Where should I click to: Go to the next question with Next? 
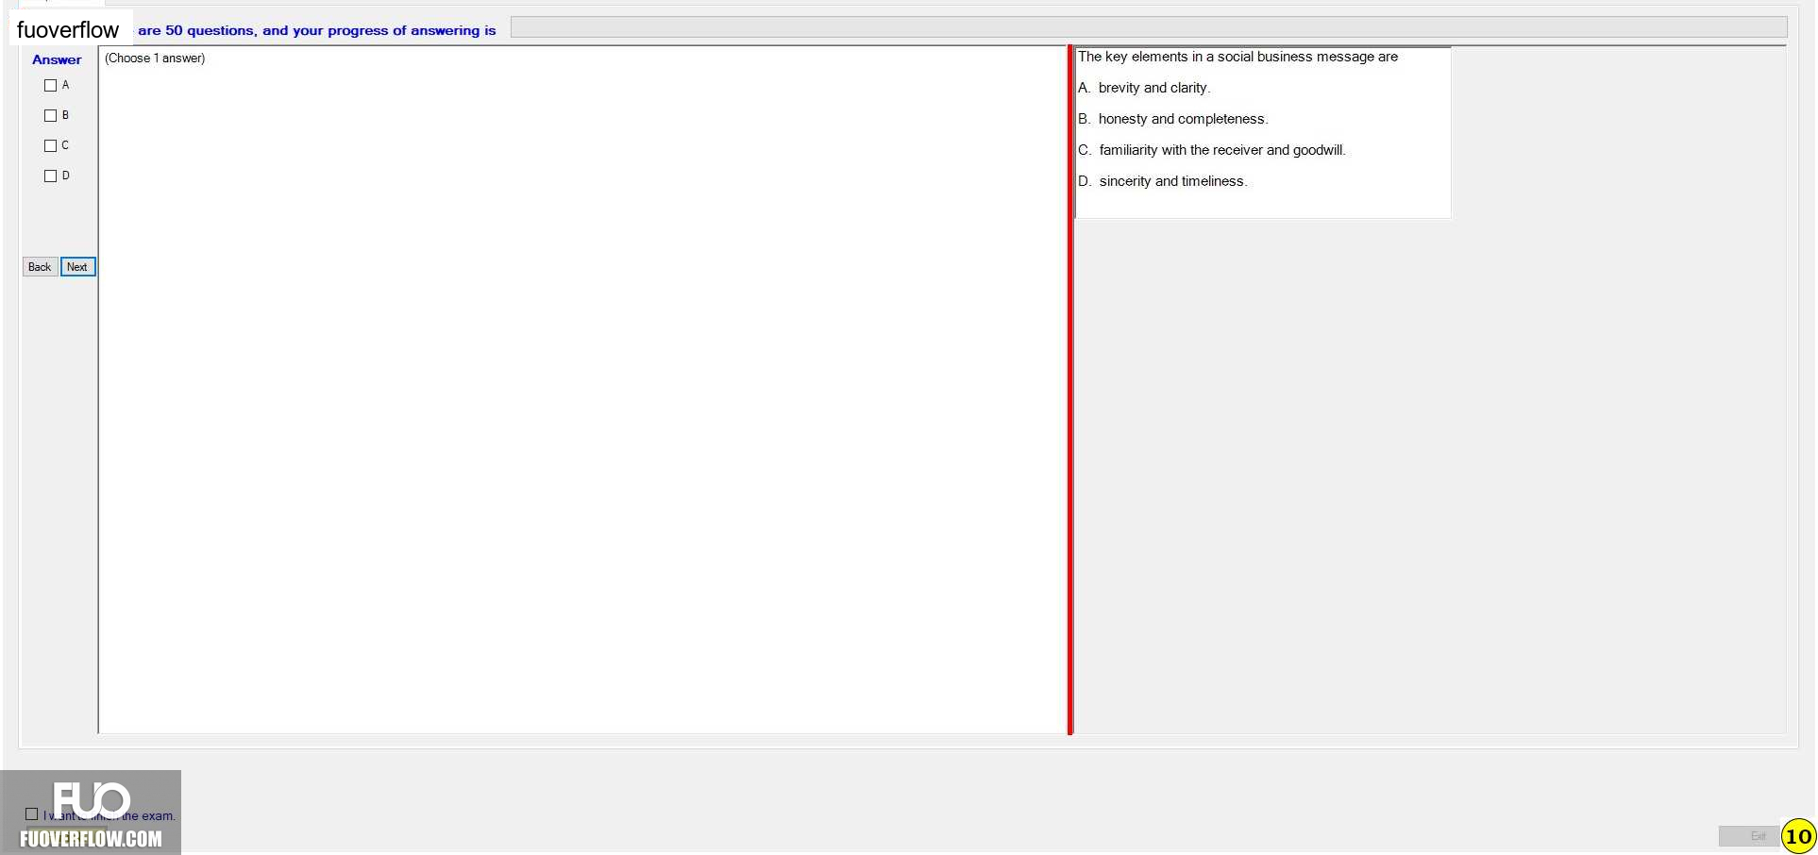77,267
